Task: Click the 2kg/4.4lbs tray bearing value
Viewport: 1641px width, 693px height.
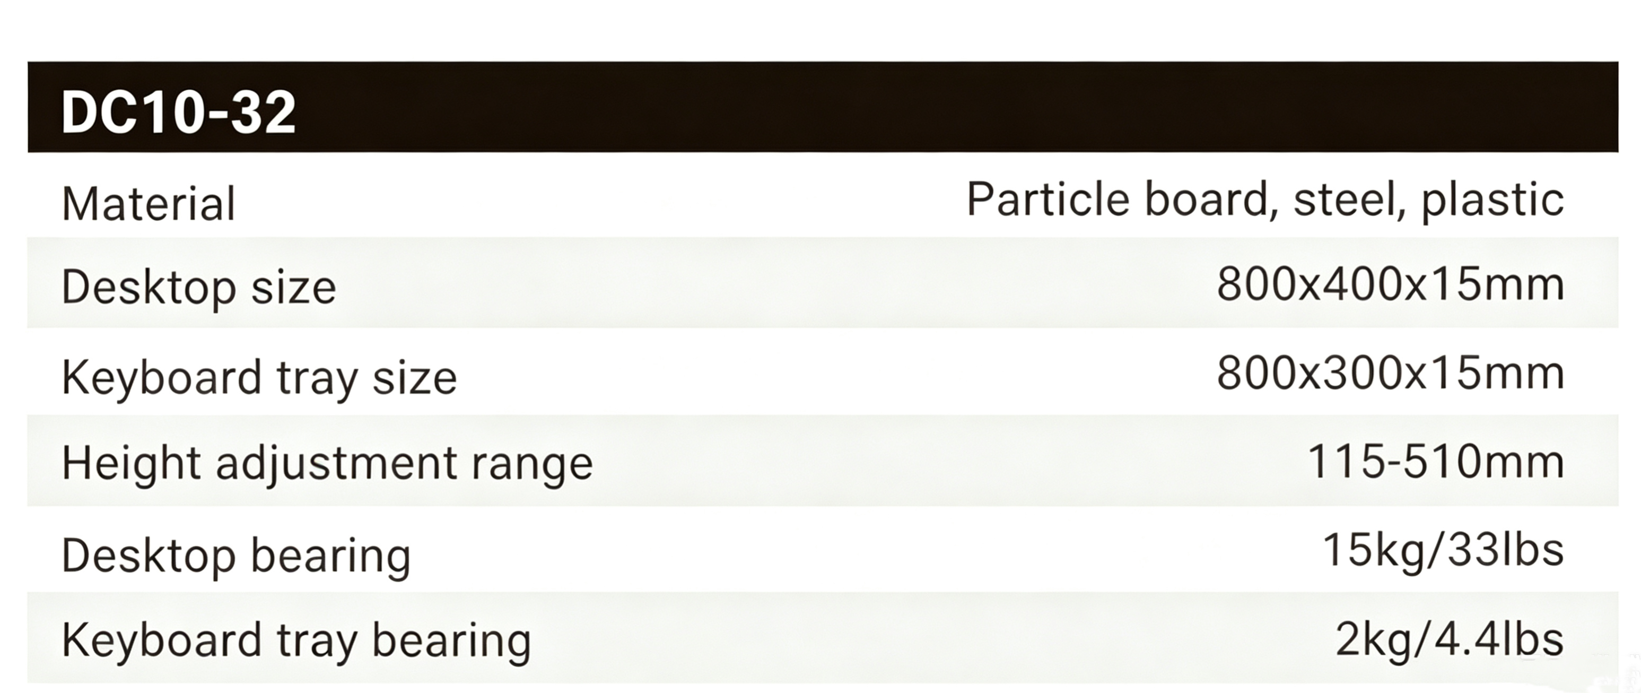Action: 1450,639
